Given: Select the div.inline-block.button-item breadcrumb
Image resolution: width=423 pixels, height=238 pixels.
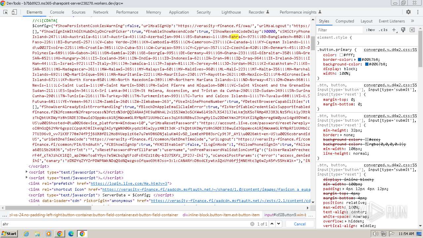Looking at the screenshot, I should tap(221, 215).
